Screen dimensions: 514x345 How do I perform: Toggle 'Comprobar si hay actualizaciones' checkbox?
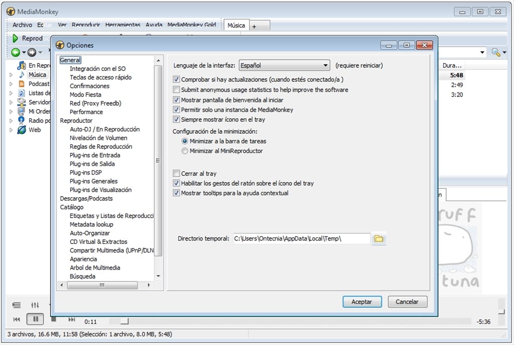pyautogui.click(x=176, y=79)
